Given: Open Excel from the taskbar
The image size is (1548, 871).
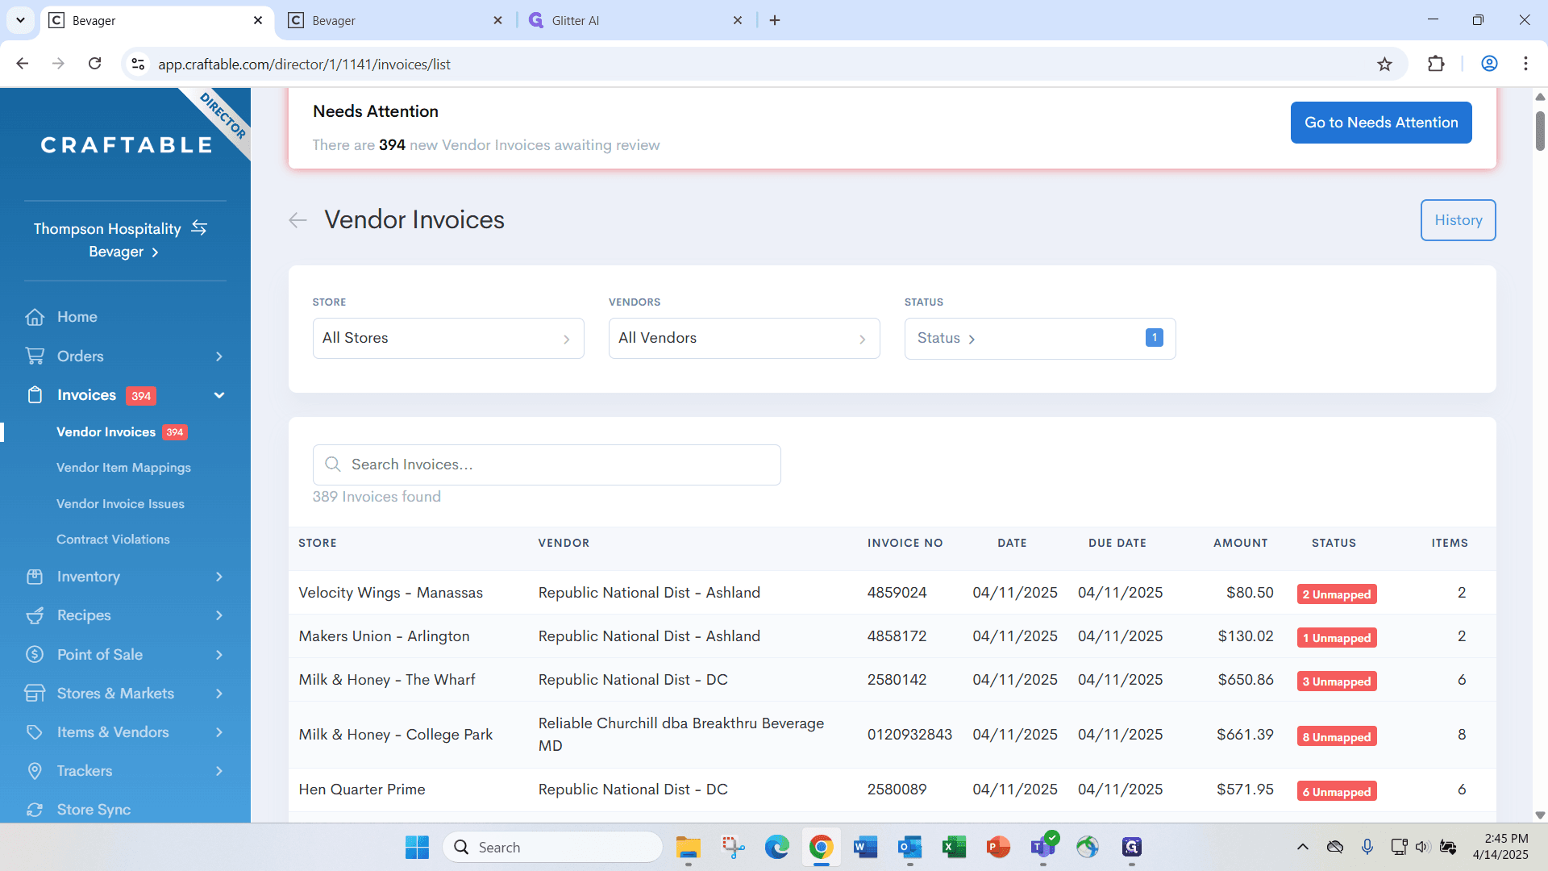Looking at the screenshot, I should pyautogui.click(x=954, y=847).
